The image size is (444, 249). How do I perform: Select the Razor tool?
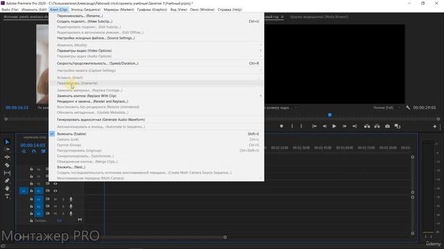(x=7, y=165)
